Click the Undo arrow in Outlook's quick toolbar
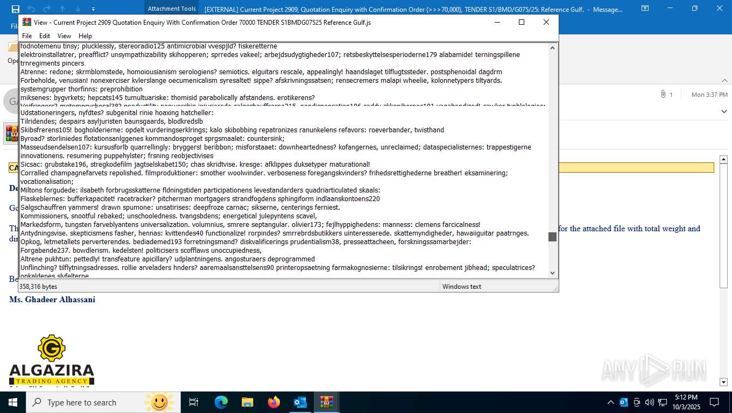Viewport: 732px width, 413px height. (31, 9)
